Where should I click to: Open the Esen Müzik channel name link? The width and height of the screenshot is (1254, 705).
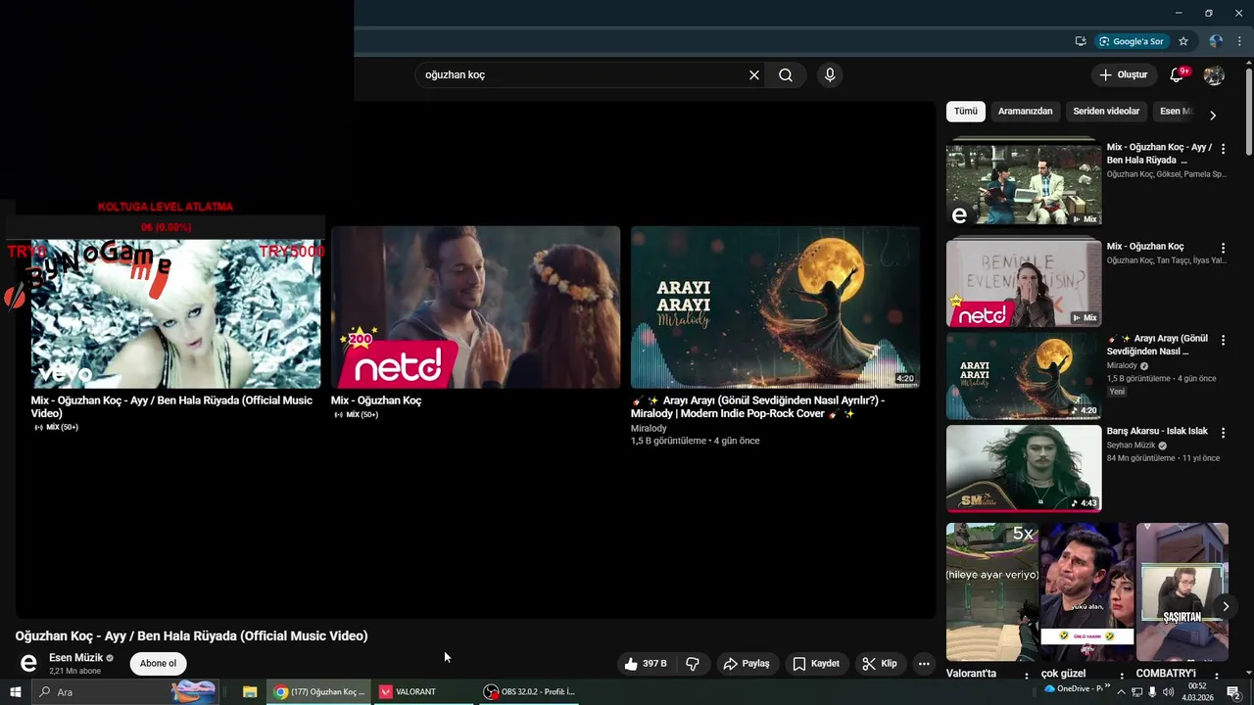click(76, 658)
